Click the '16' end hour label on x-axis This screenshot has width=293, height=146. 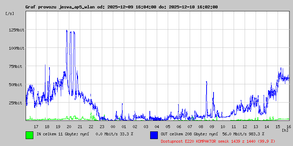[289, 127]
